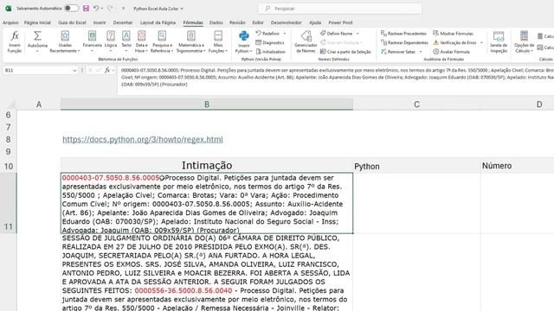Viewport: 554px width, 311px height.
Task: Click the Select All corner triangle
Action: coord(11,105)
